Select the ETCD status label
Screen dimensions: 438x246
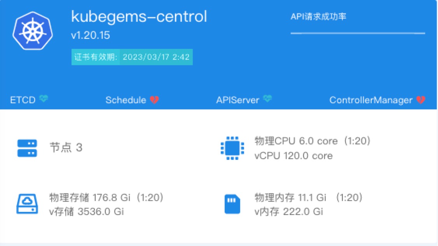point(23,100)
